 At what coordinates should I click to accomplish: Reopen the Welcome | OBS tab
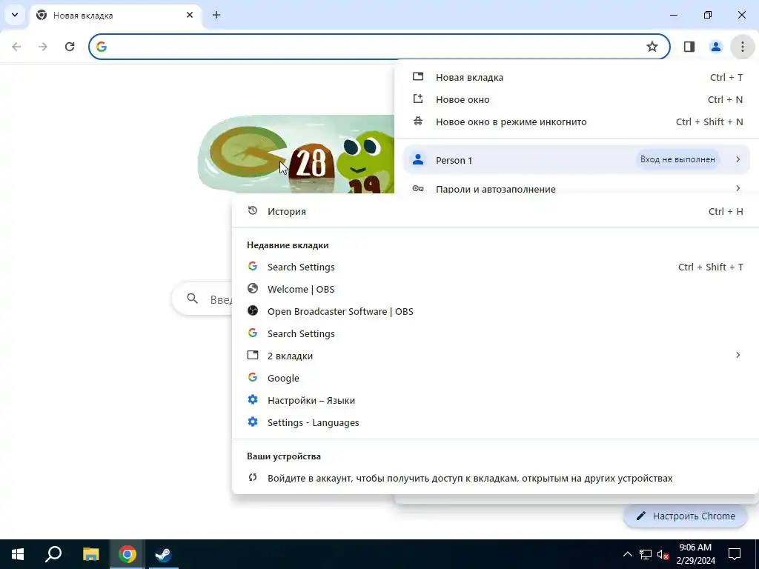(x=495, y=290)
